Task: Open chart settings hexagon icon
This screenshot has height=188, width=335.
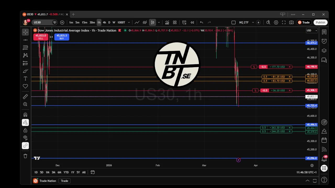Action: 276,22
